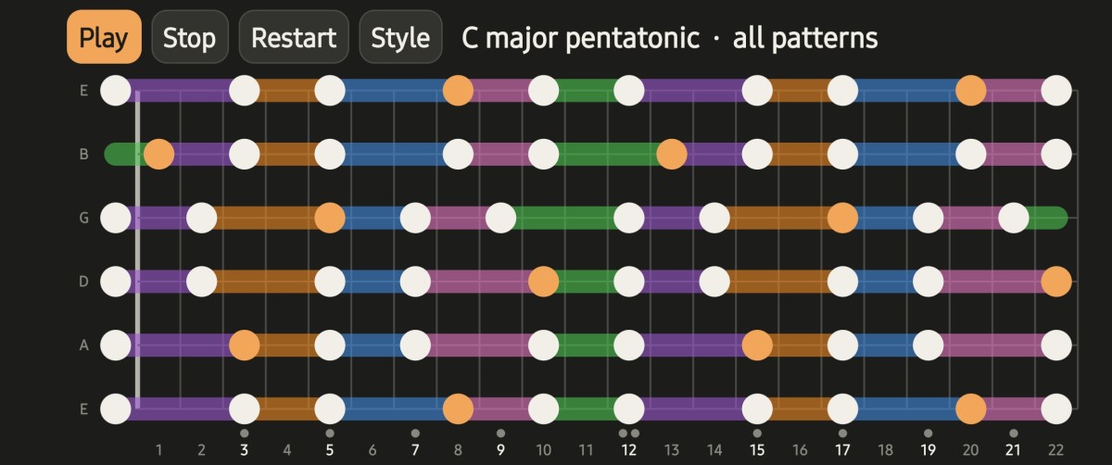
Task: Select the orange root at fret 20 on the uppermost E string
Action: (x=970, y=91)
